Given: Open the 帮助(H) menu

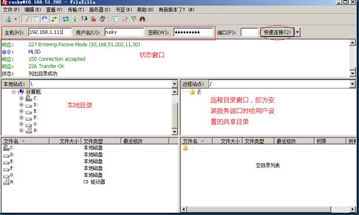Looking at the screenshot, I should click(x=145, y=10).
